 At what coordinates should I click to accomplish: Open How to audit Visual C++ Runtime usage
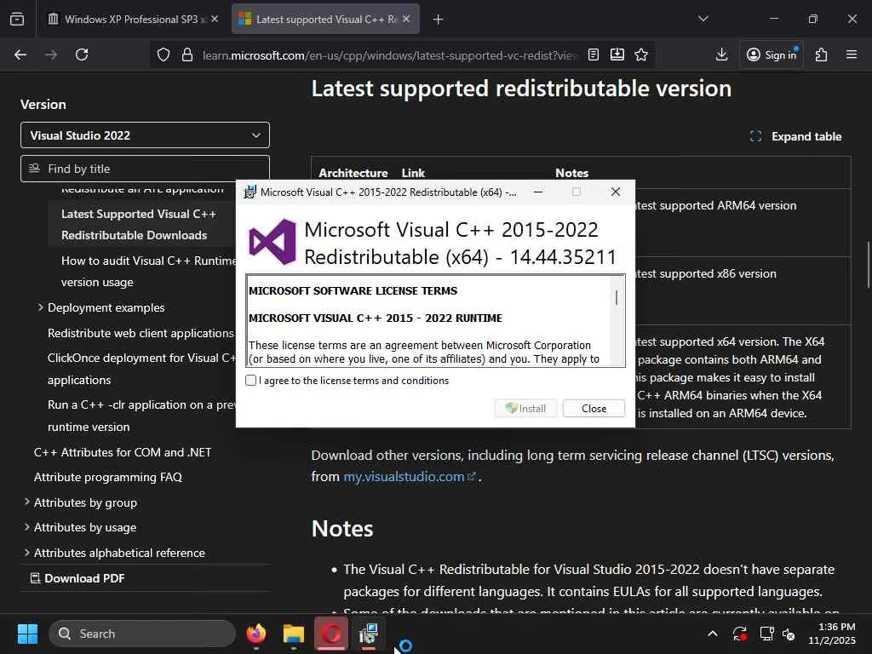(x=148, y=272)
